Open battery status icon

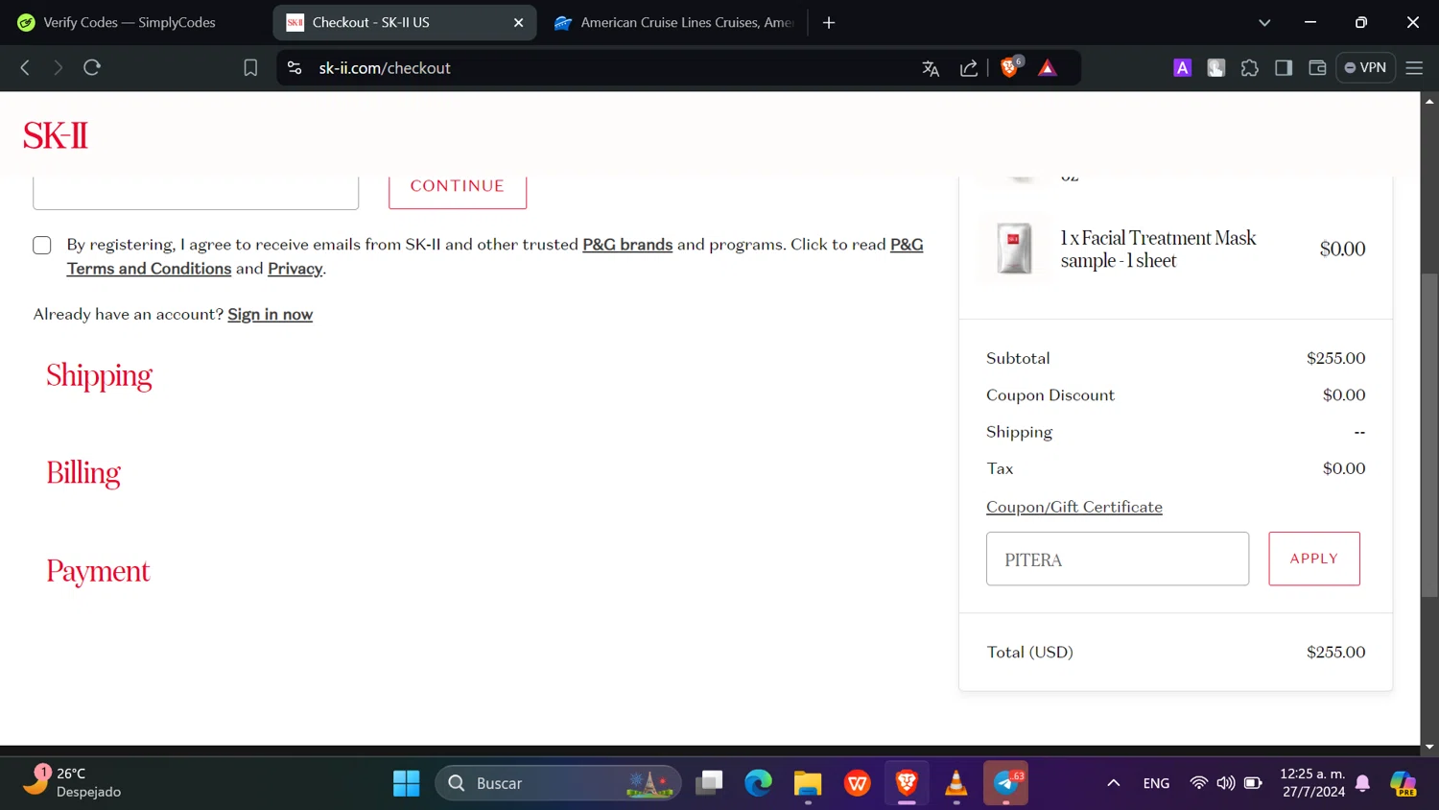coord(1253,783)
